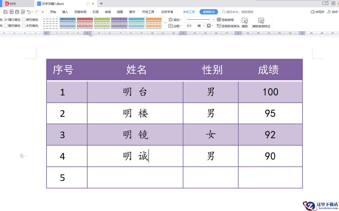Click the 未同步 sync status button
The height and width of the screenshot is (211, 339).
pyautogui.click(x=317, y=12)
